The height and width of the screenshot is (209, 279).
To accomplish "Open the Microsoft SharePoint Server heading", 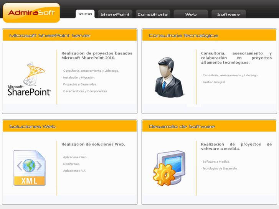I will 50,36.
